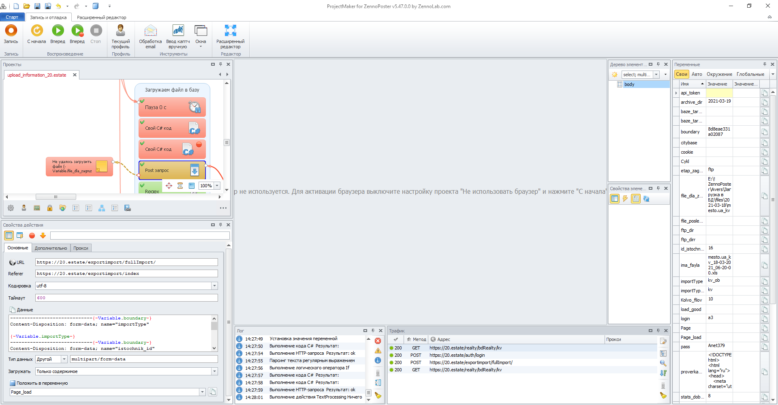The image size is (778, 405).
Task: Open more options ellipsis below canvas
Action: (223, 208)
